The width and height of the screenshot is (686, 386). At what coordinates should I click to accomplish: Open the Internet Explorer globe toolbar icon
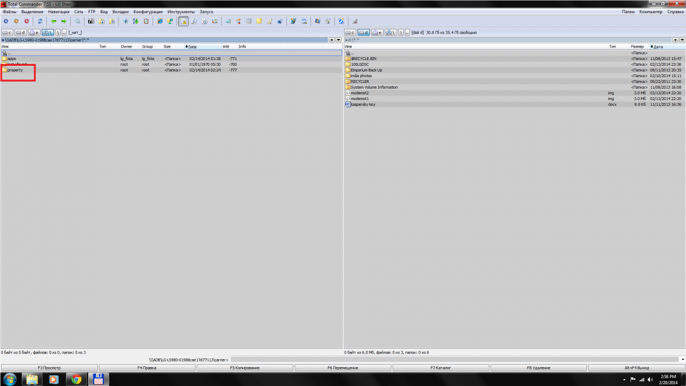pyautogui.click(x=160, y=21)
